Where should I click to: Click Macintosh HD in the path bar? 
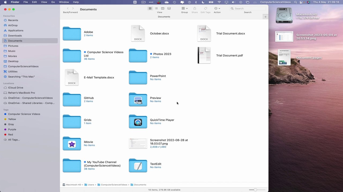tap(72, 185)
